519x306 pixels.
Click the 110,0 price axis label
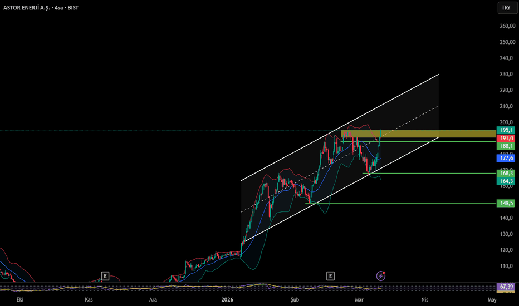tap(506, 266)
